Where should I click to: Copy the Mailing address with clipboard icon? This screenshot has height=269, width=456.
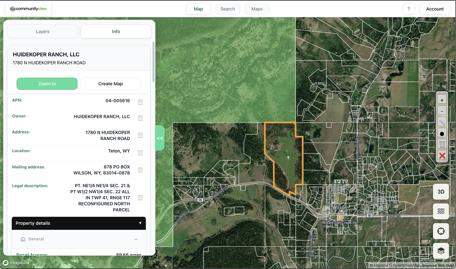tap(140, 170)
